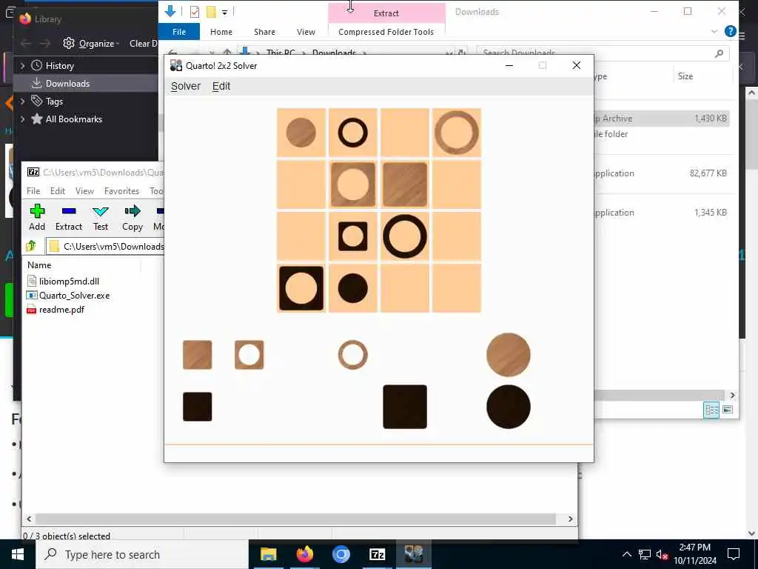Image resolution: width=758 pixels, height=569 pixels.
Task: Switch to Home tab in Explorer
Action: pos(221,32)
